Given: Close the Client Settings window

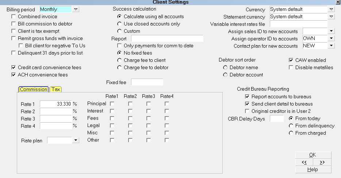Looking at the screenshot, I should point(338,2).
